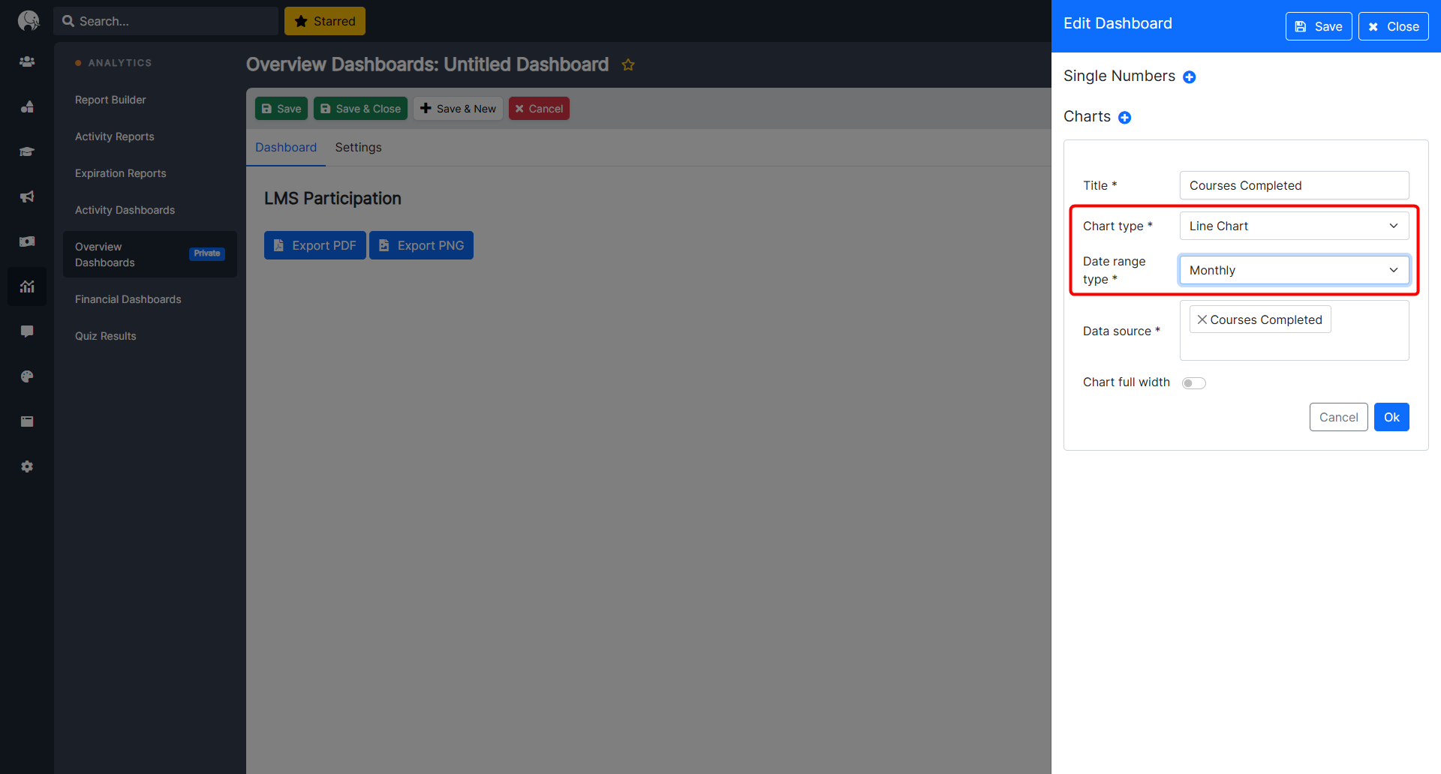1441x774 pixels.
Task: Open the graduation cap courses icon
Action: [x=27, y=151]
